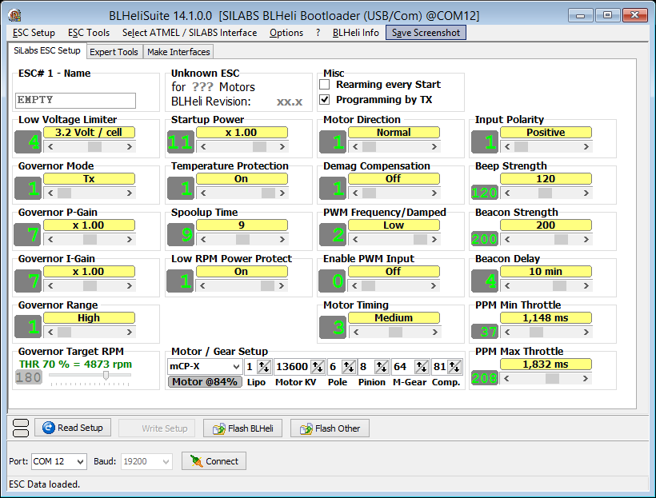This screenshot has width=656, height=498.
Task: Open the ESC Tools menu
Action: 89,33
